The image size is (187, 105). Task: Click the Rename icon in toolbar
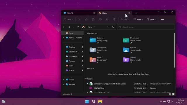point(101,20)
